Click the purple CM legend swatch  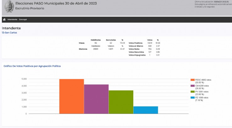pyautogui.click(x=192, y=86)
